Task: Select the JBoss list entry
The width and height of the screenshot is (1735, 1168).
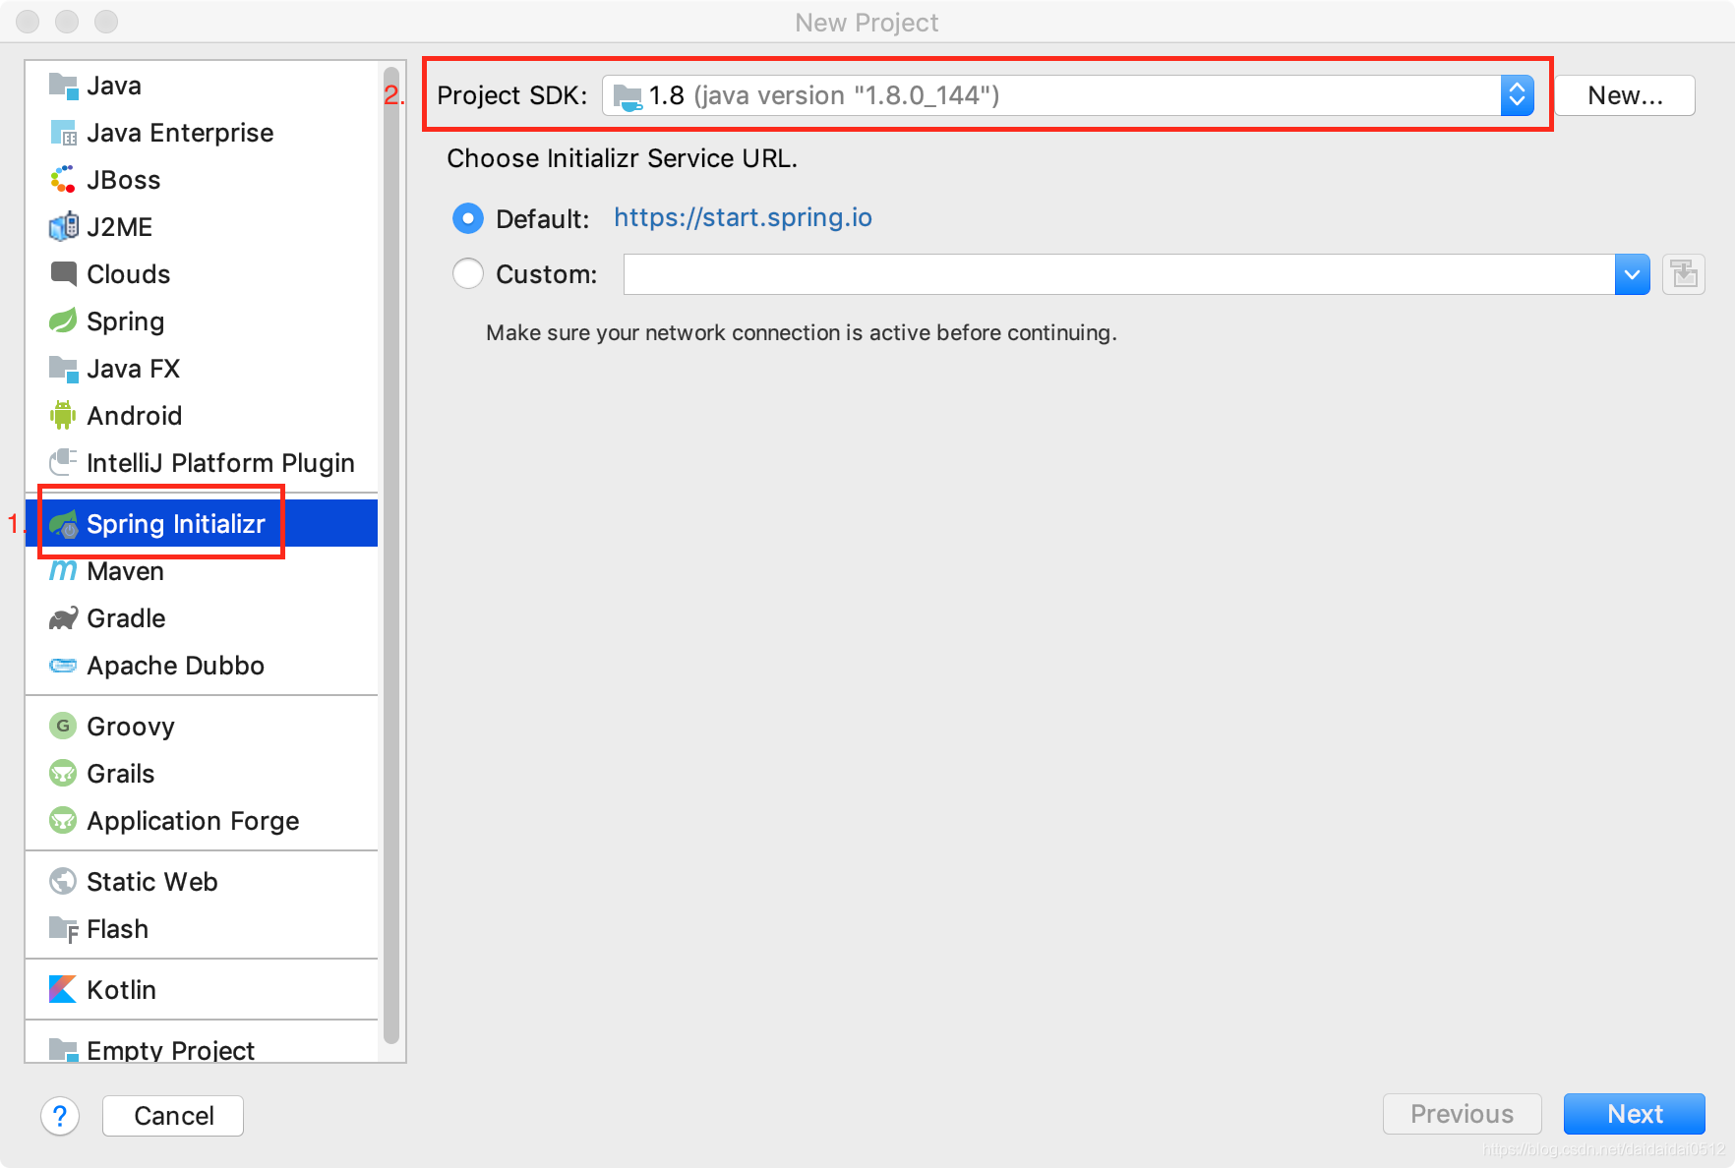Action: (x=202, y=180)
